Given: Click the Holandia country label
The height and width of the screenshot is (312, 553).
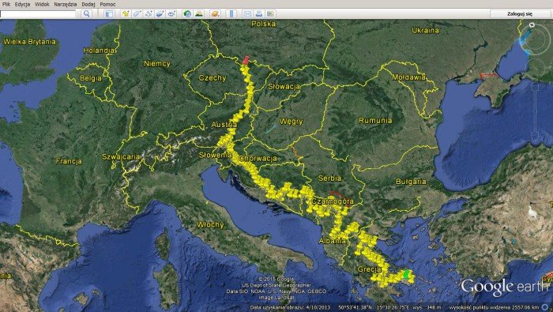Looking at the screenshot, I should [x=99, y=51].
